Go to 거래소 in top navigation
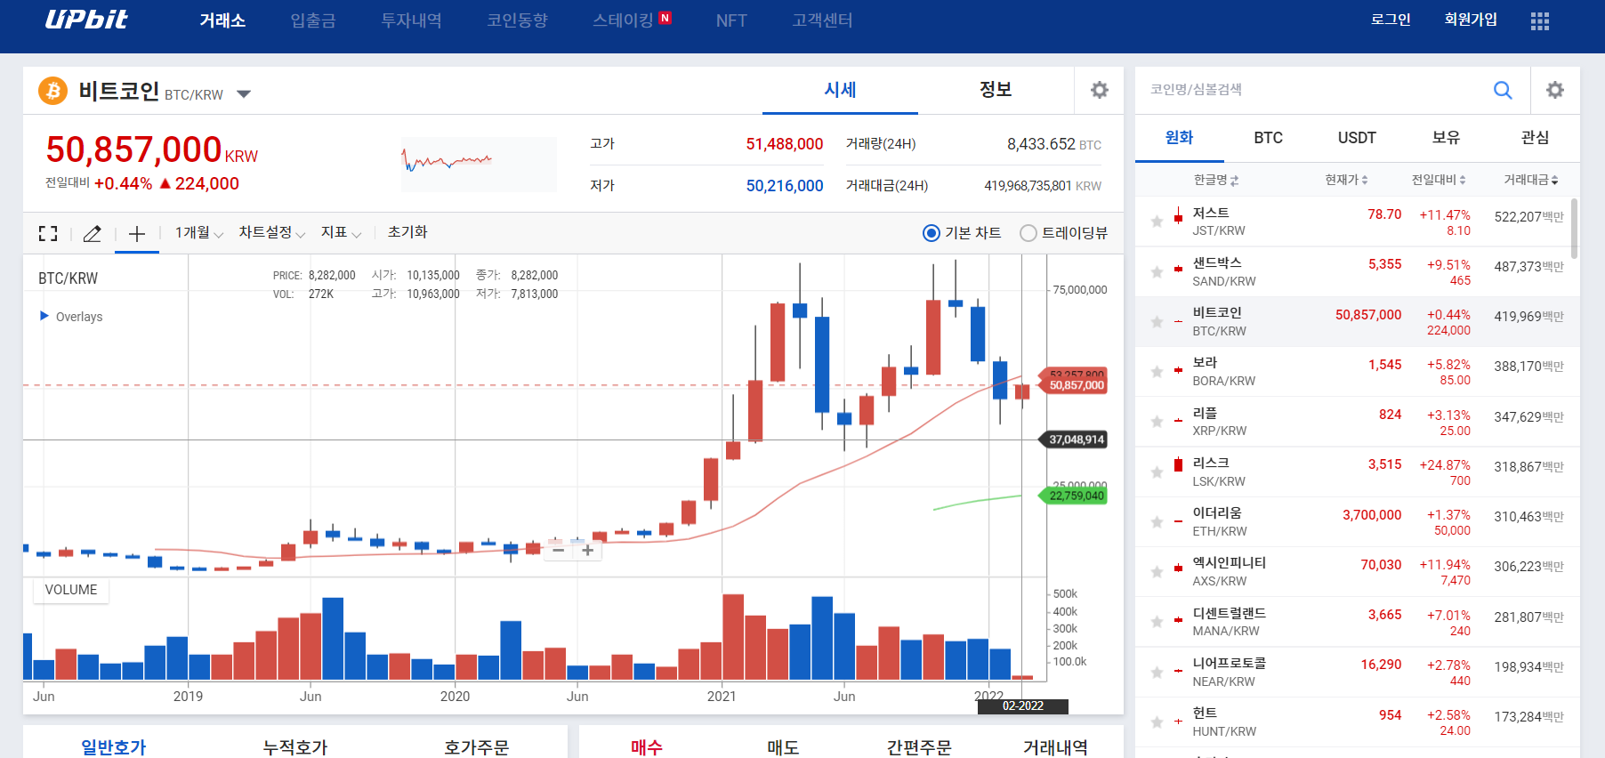 pos(222,20)
